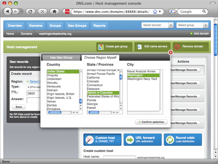The width and height of the screenshot is (218, 164).
Task: Stop loading with the X toolbar icon
Action: (43, 11)
